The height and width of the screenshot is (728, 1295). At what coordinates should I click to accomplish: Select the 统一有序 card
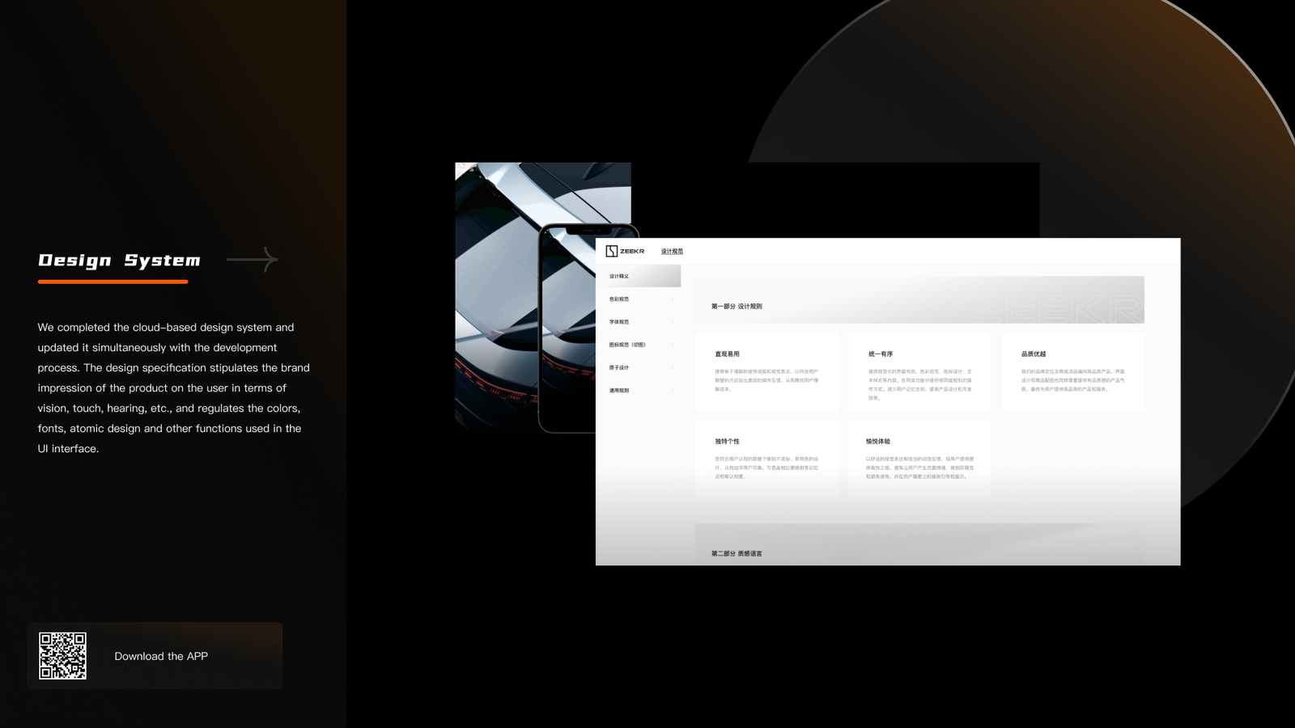[919, 372]
